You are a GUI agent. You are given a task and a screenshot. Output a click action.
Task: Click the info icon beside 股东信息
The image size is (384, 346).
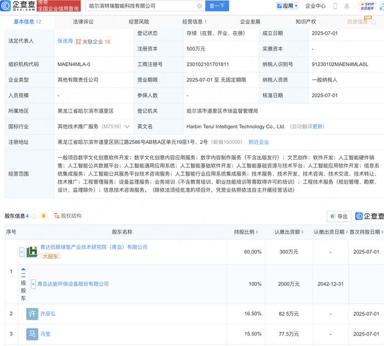[34, 216]
